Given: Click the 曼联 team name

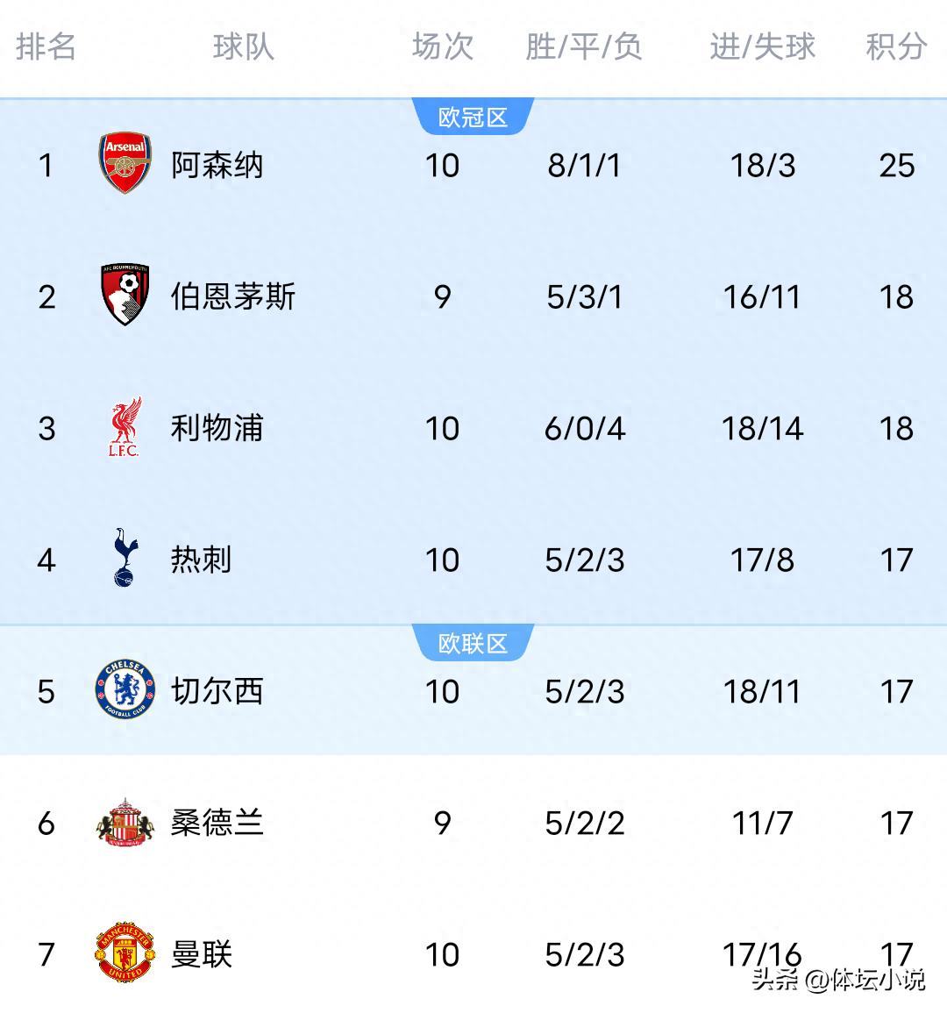Looking at the screenshot, I should [x=201, y=954].
